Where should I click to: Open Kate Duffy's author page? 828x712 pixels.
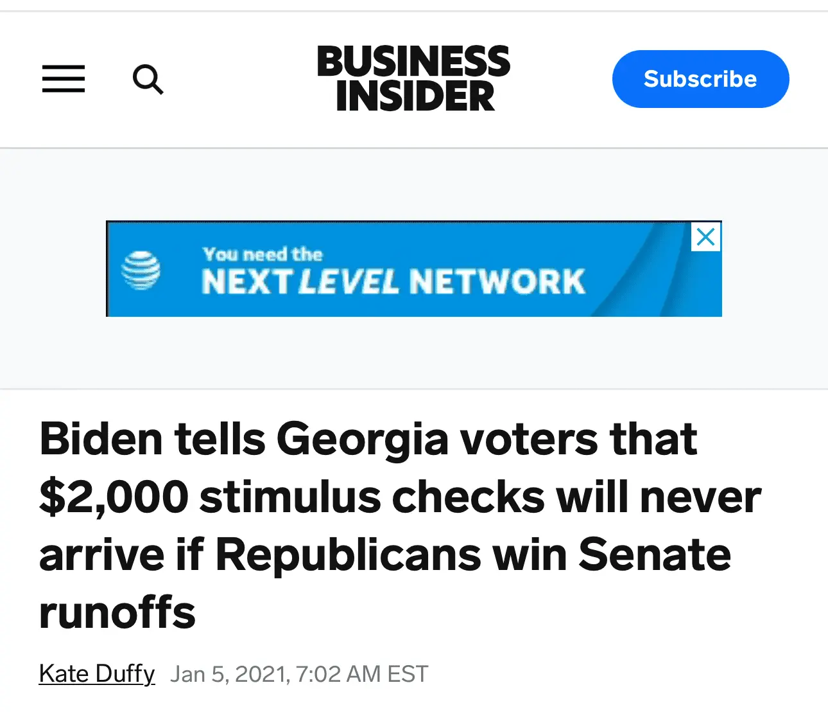pos(97,673)
